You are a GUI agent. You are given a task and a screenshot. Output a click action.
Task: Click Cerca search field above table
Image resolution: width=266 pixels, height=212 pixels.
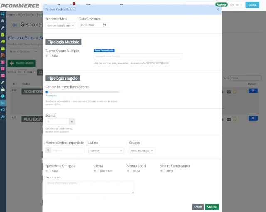(246, 78)
